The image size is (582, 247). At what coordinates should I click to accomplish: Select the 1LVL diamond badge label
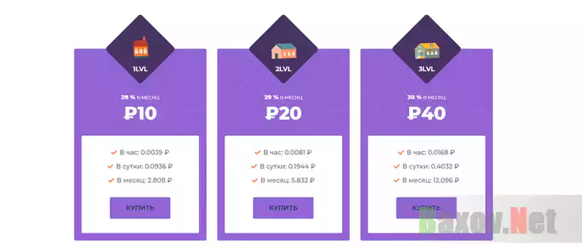coord(140,69)
